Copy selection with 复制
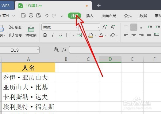Viewport: 161px width, 114px height. (x=16, y=35)
